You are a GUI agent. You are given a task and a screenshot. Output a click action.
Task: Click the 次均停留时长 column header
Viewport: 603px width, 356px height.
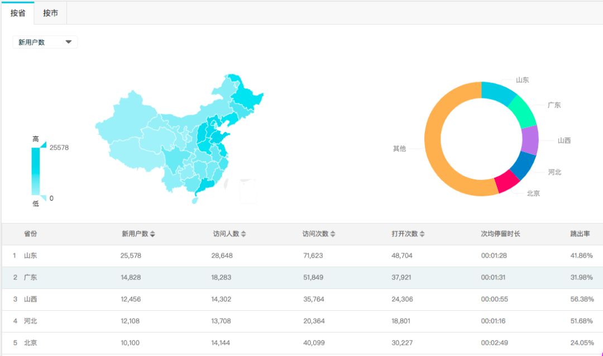pos(500,234)
